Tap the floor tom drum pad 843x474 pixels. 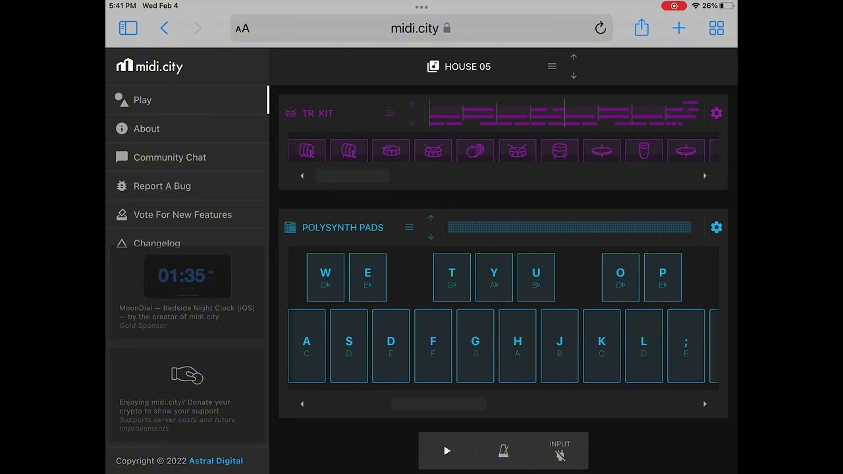pyautogui.click(x=560, y=151)
